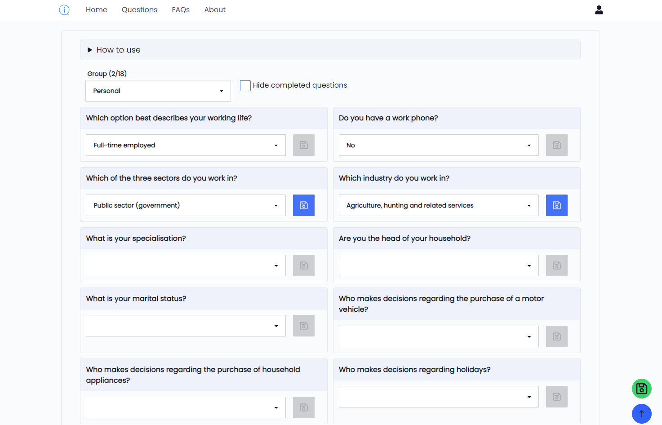Image resolution: width=662 pixels, height=425 pixels.
Task: Save the specialisation answer
Action: click(x=304, y=266)
